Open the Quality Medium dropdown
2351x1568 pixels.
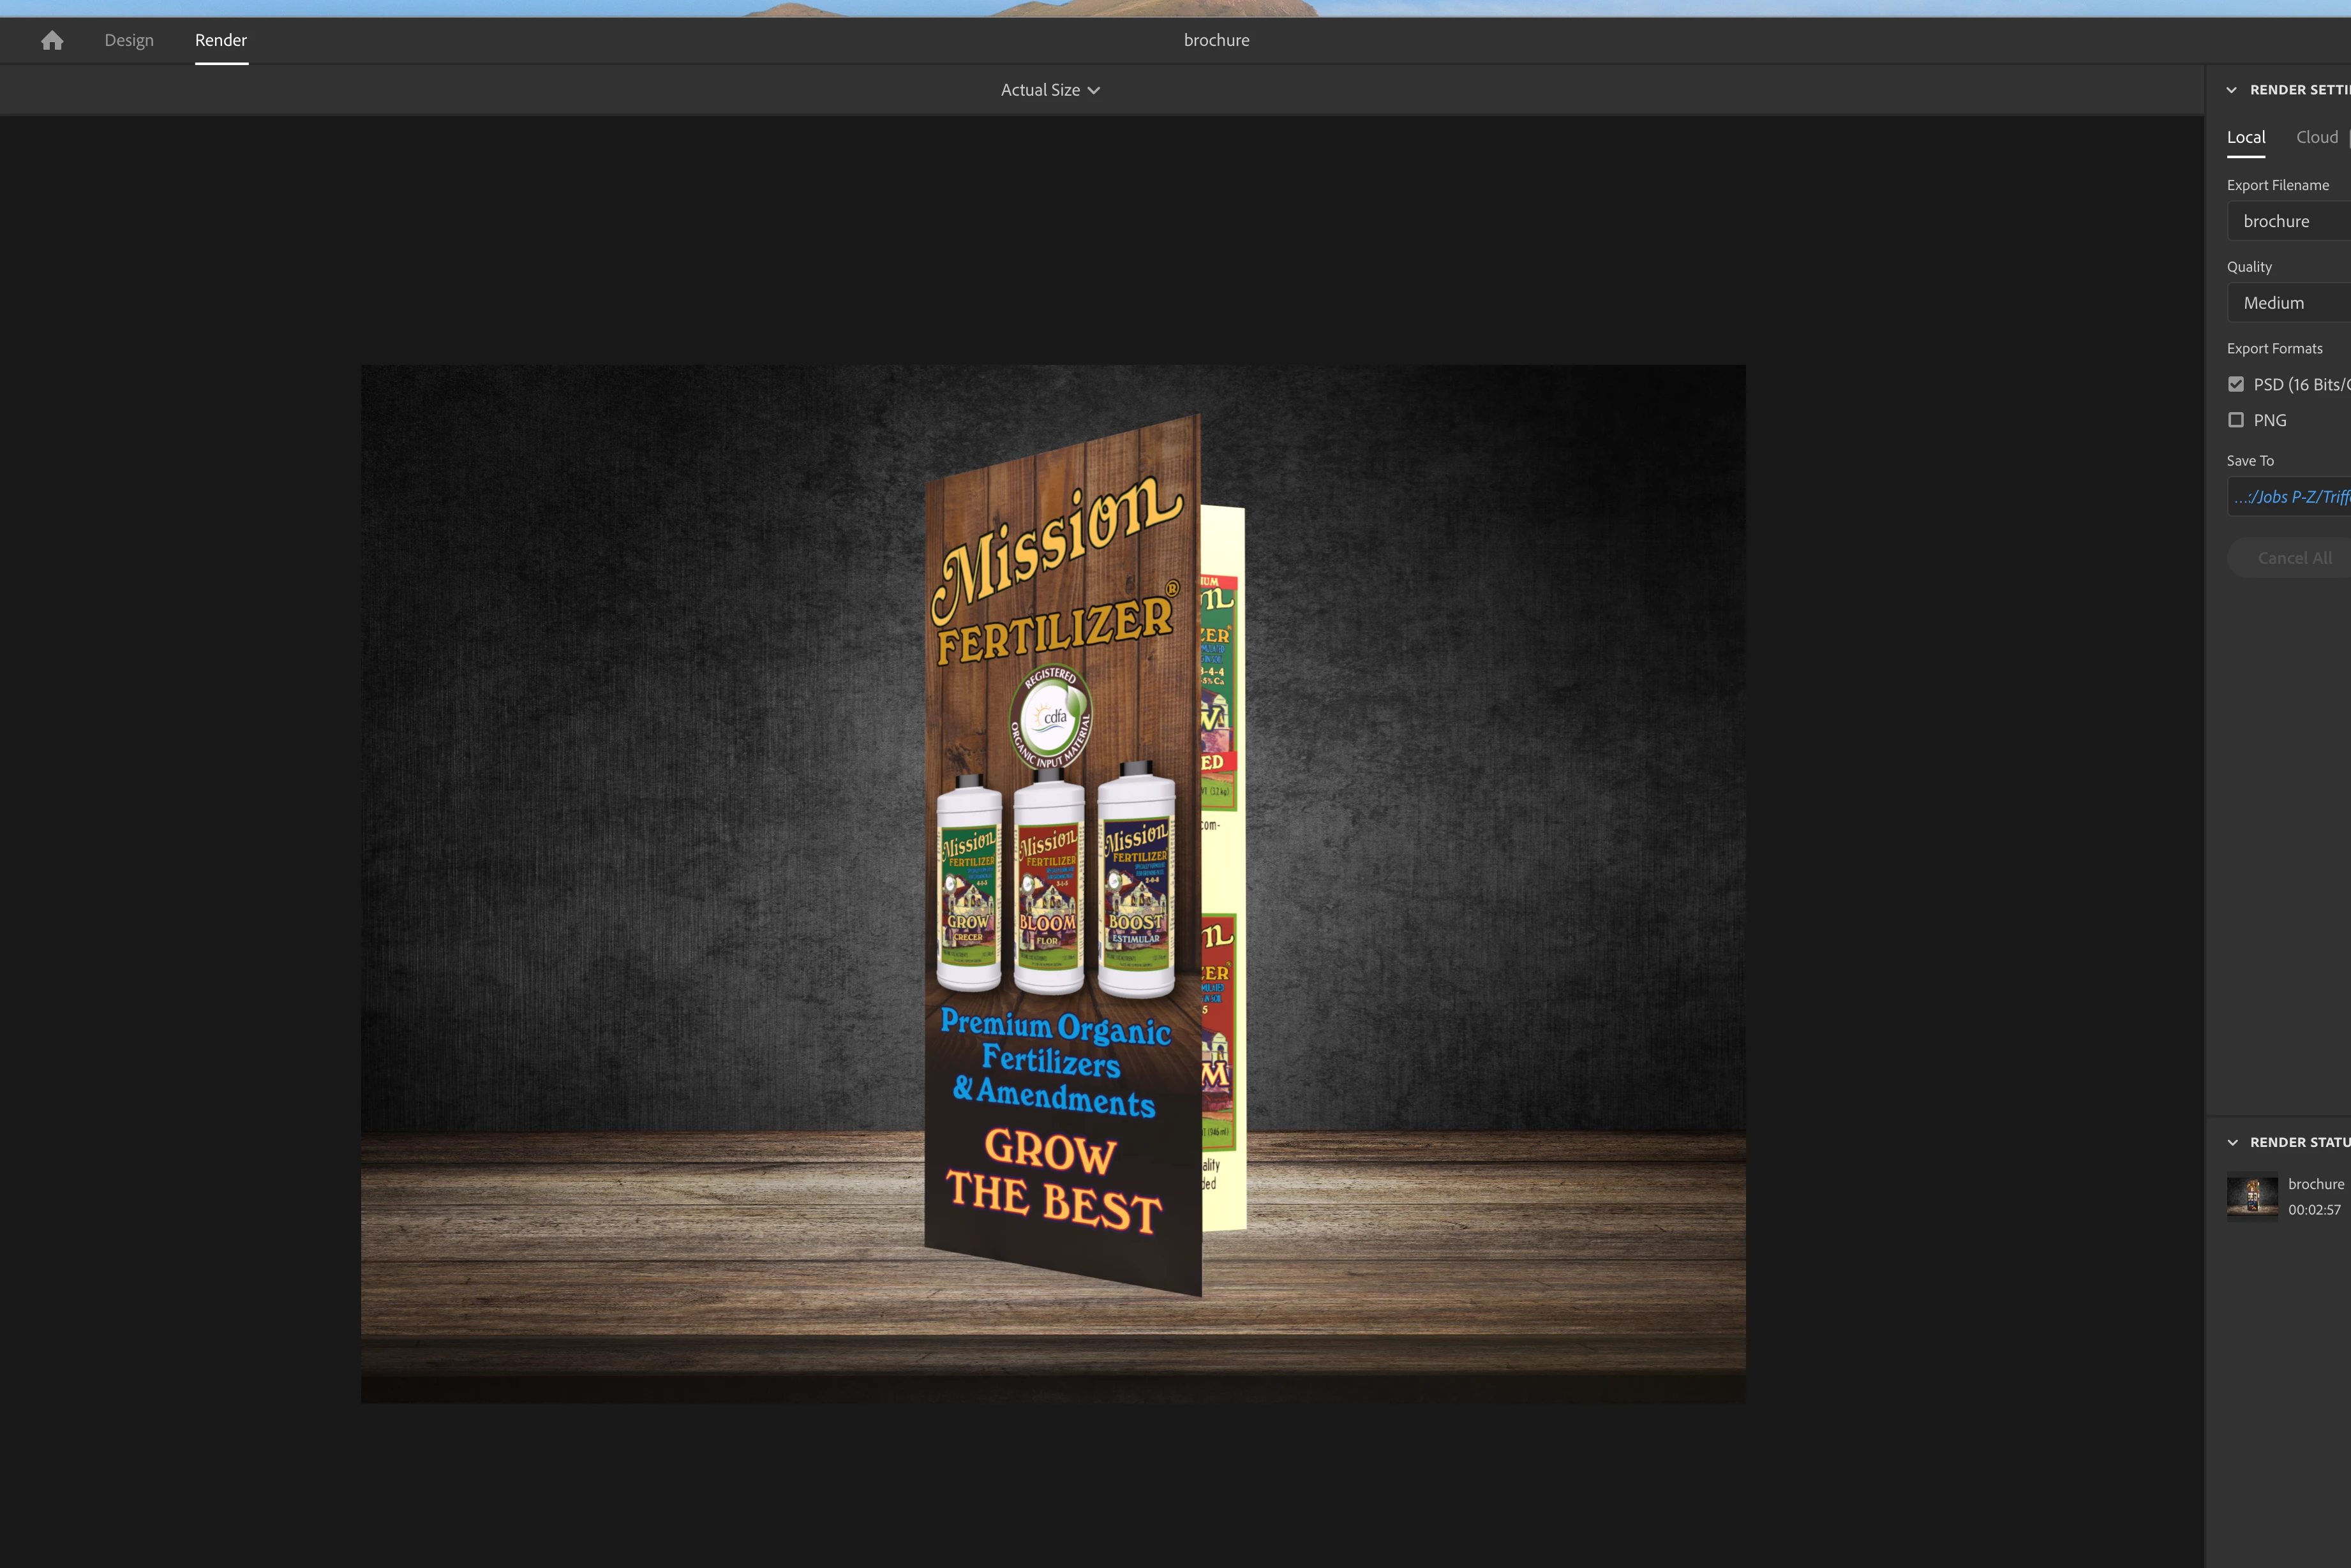[x=2291, y=303]
